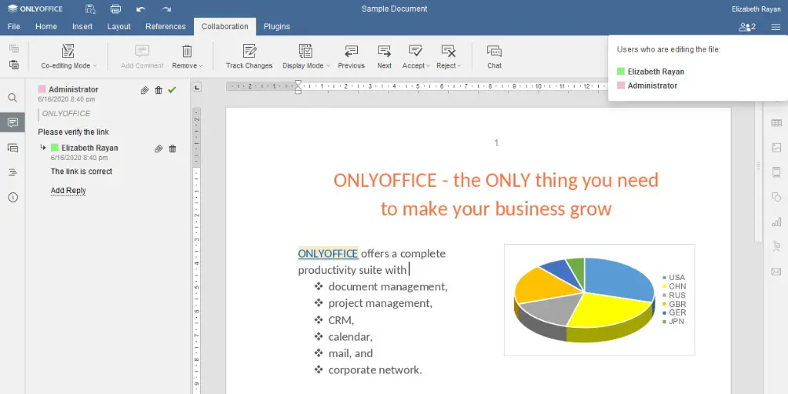788x394 pixels.
Task: Edit Elizabeth Rayan's reply
Action: pos(159,149)
